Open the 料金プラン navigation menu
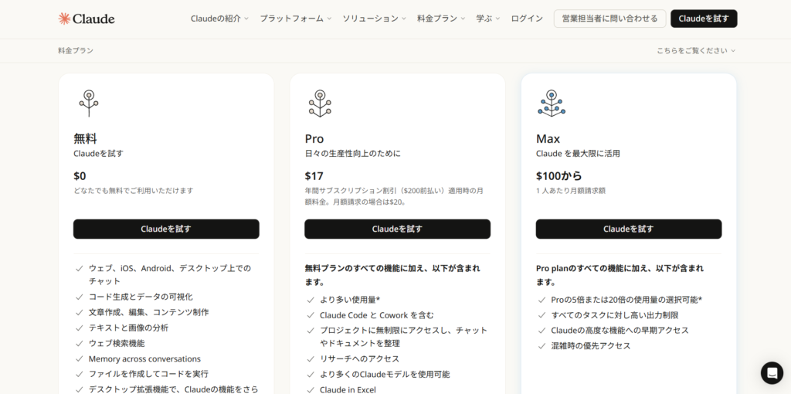 click(x=441, y=19)
